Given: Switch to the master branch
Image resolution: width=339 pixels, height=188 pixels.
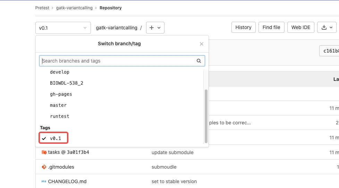Looking at the screenshot, I should [58, 105].
